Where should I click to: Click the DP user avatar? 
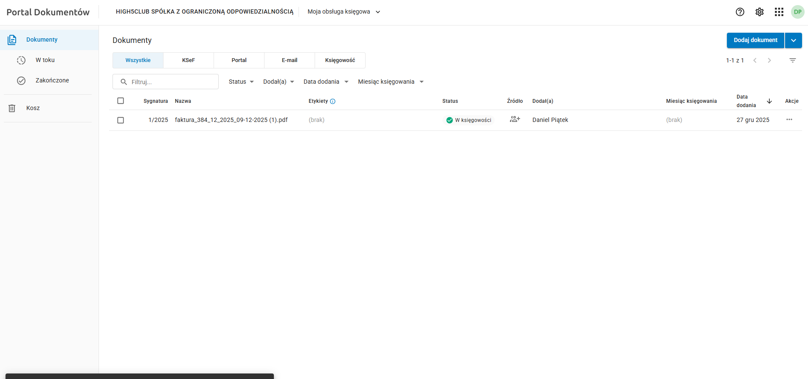coord(798,12)
